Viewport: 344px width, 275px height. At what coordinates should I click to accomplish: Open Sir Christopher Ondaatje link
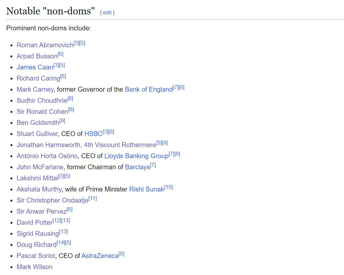point(52,200)
